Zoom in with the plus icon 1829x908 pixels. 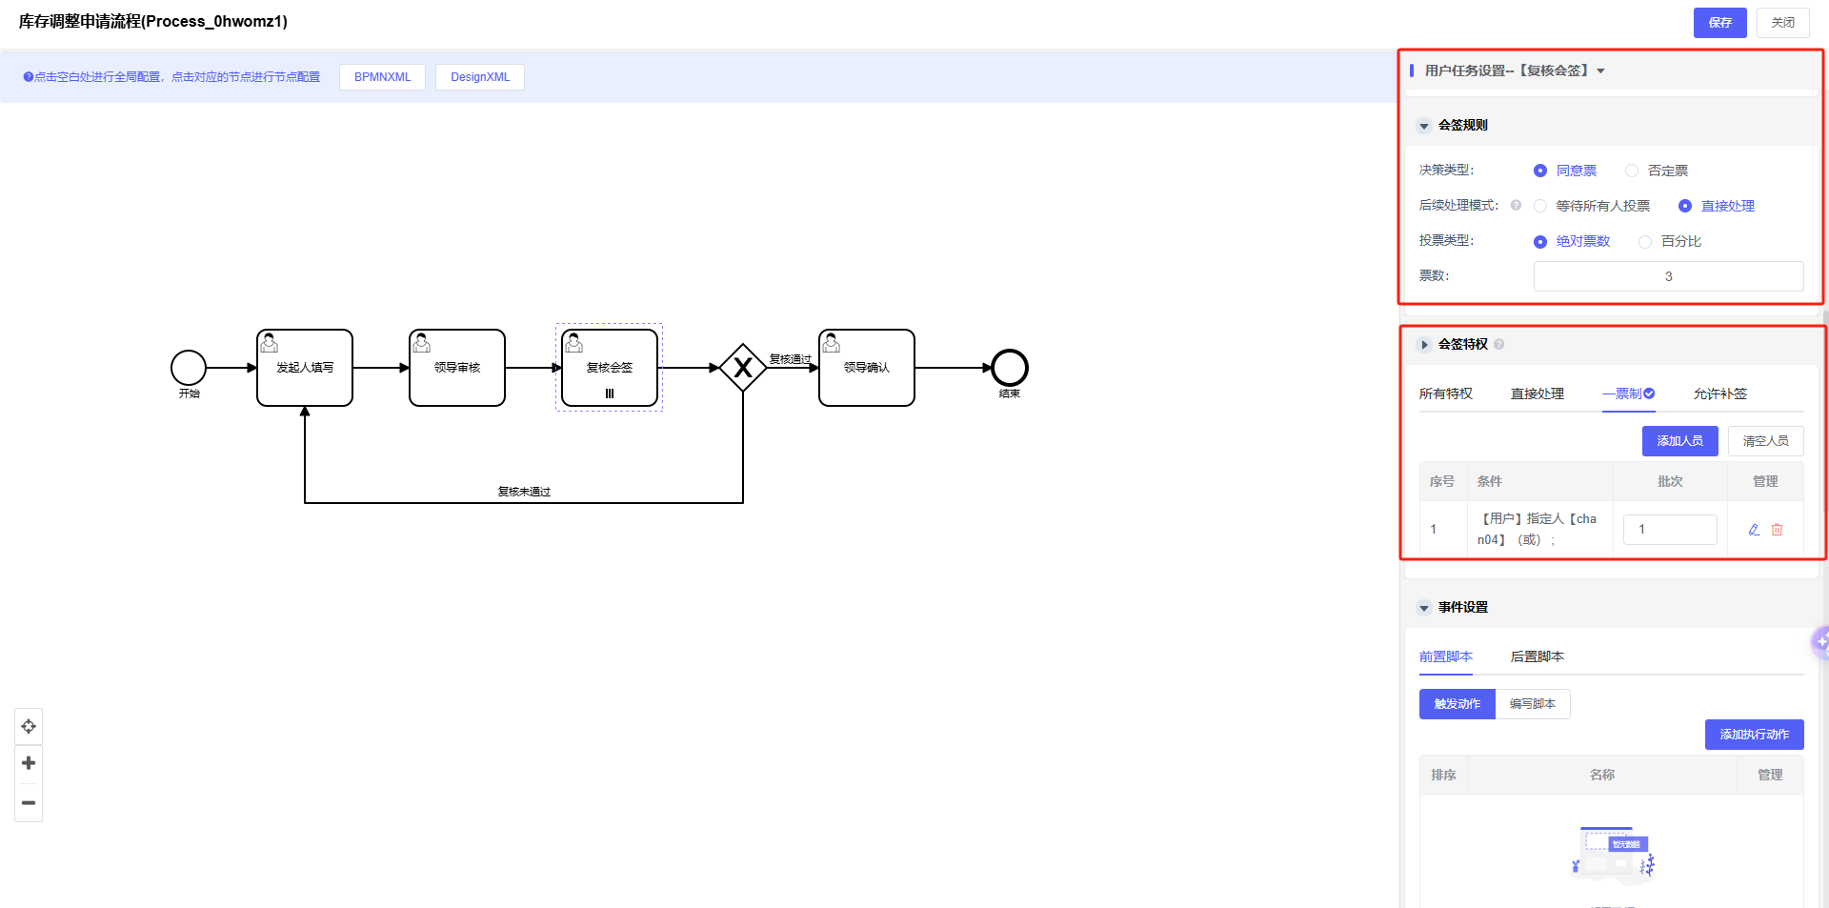point(29,763)
